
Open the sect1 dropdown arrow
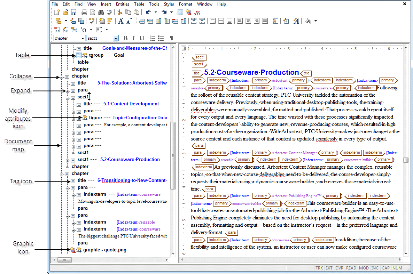[116, 38]
